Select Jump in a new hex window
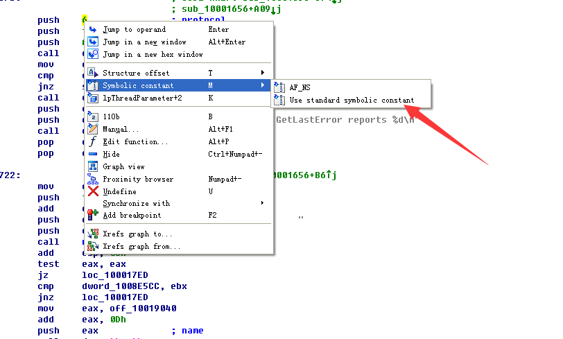The width and height of the screenshot is (563, 339). pyautogui.click(x=179, y=54)
